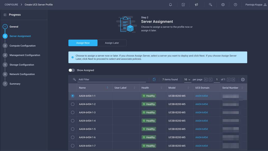Select the radio button for AA04-6454-1-2
The width and height of the screenshot is (268, 151).
pyautogui.click(x=73, y=104)
